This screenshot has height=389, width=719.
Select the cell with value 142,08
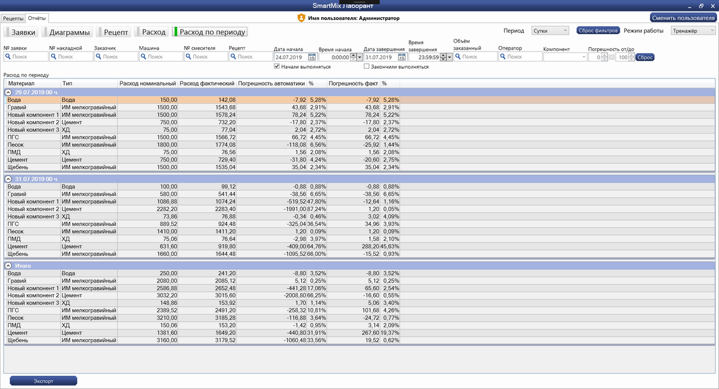(207, 99)
